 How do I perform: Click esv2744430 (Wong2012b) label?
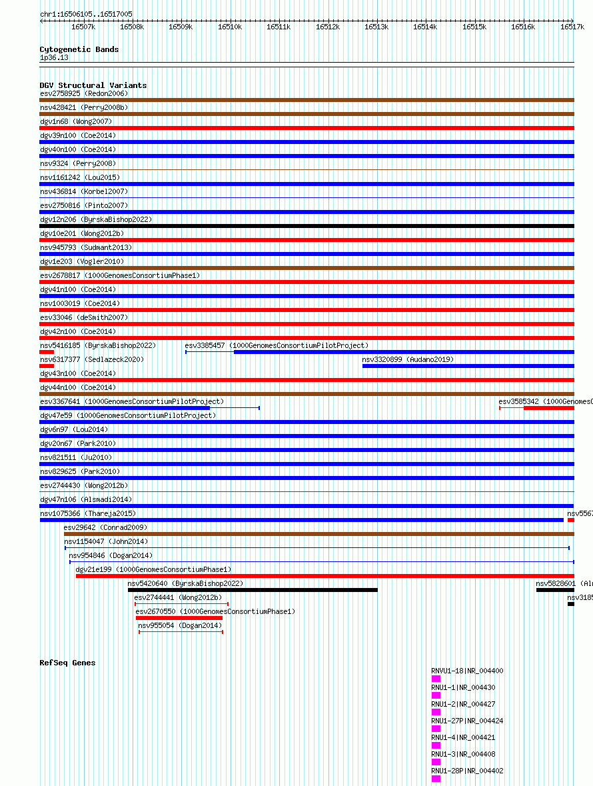[x=84, y=487]
